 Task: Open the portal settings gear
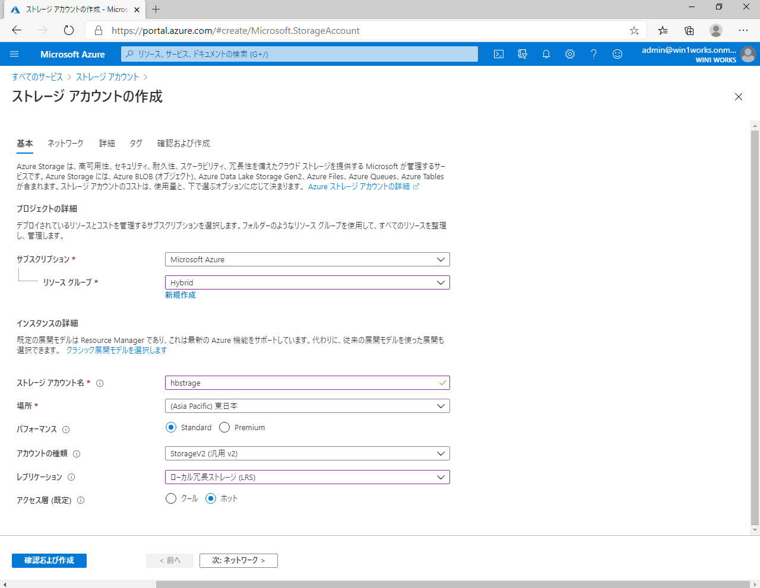pyautogui.click(x=570, y=54)
